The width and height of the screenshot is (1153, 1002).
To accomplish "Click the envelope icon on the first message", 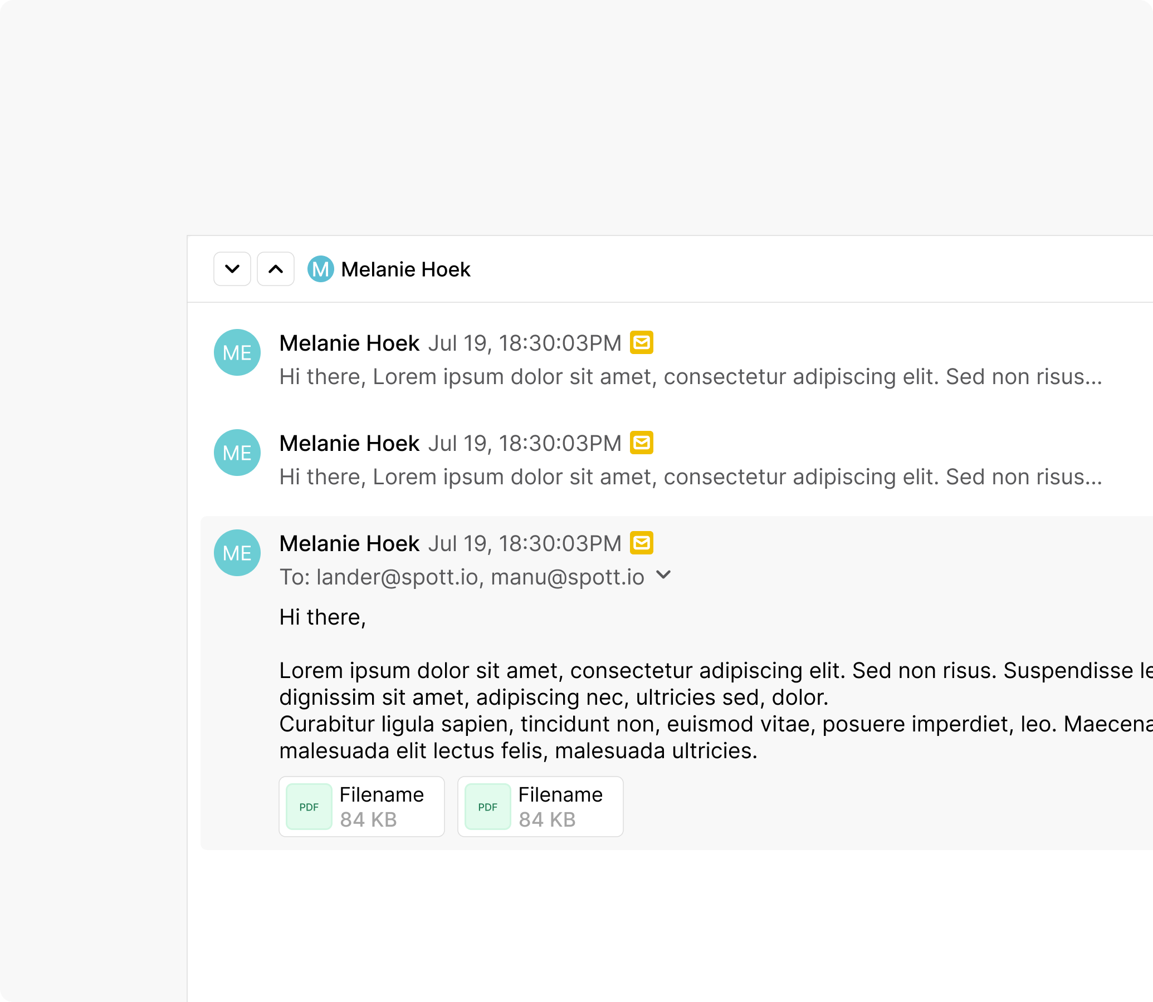I will point(642,342).
